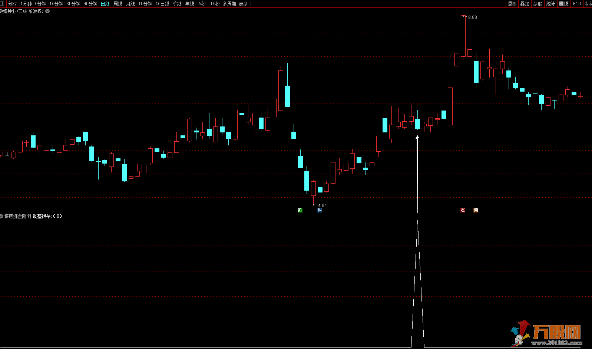Viewport: 592px width, 349px height.
Task: Click the blue 财 marker icon
Action: (x=320, y=210)
